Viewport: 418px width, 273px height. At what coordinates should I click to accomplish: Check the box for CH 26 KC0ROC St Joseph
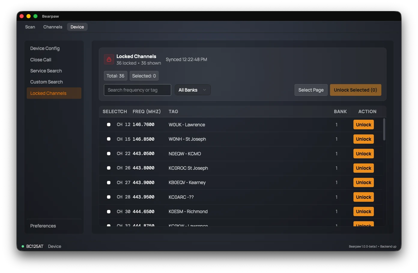[109, 168]
